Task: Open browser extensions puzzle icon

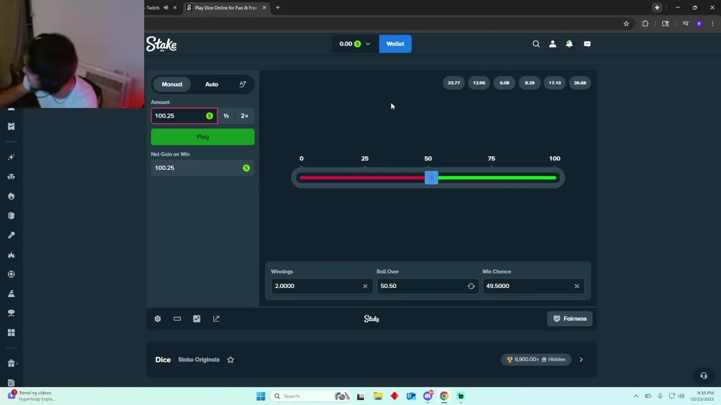Action: 645,24
